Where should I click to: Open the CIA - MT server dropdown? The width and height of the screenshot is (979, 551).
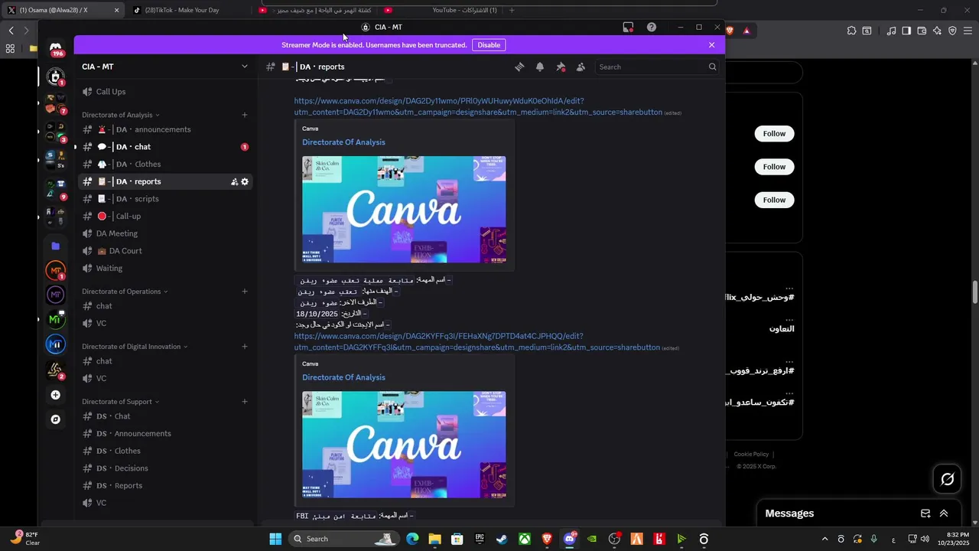point(164,67)
